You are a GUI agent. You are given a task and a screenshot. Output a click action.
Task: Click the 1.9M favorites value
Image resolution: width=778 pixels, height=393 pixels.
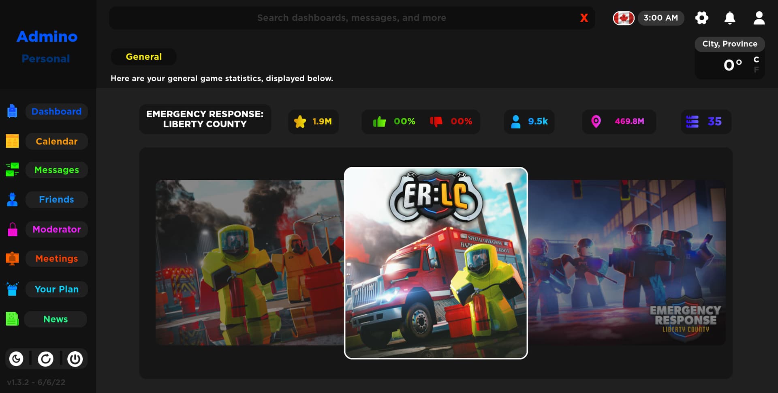click(x=322, y=121)
